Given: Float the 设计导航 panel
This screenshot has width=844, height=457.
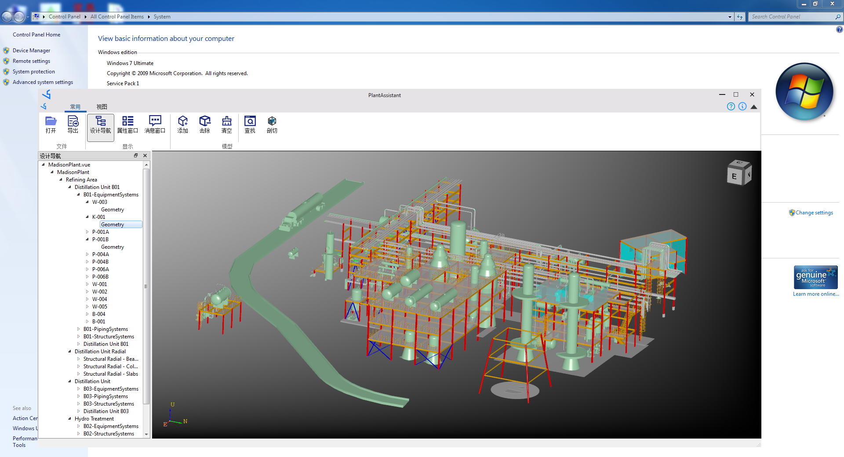Looking at the screenshot, I should (x=136, y=156).
